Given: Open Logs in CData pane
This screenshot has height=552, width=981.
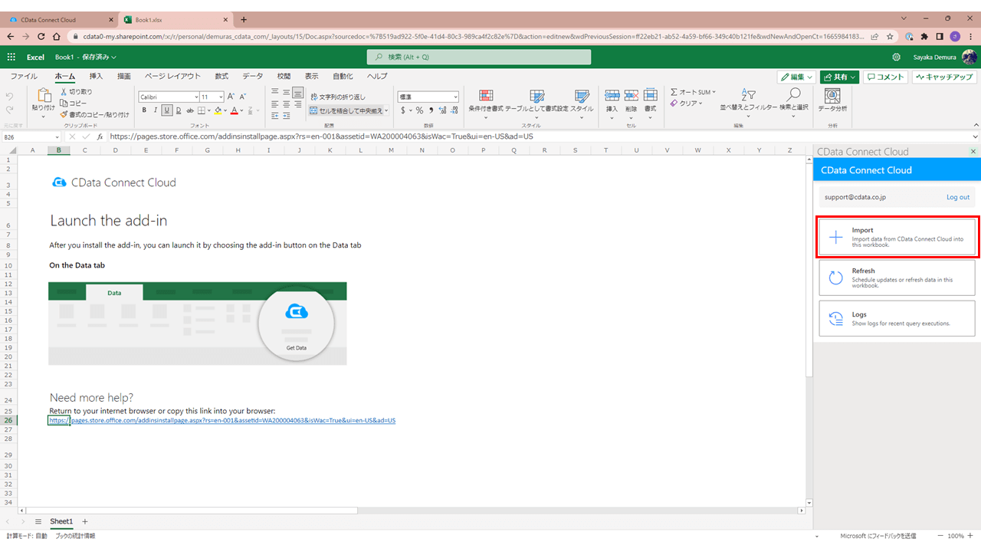Looking at the screenshot, I should point(897,318).
